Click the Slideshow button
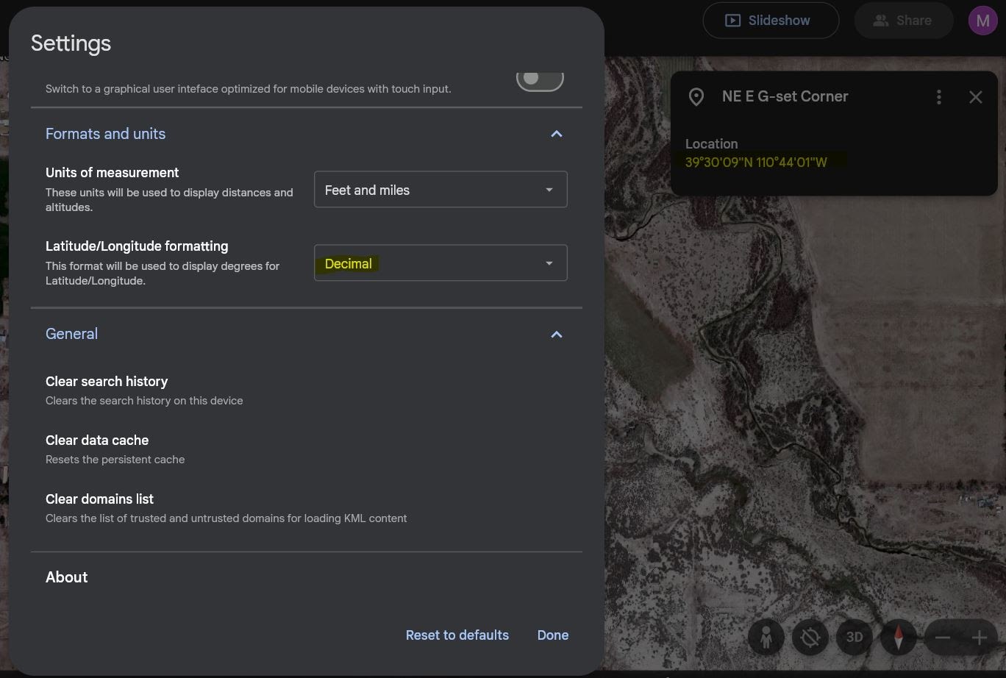The image size is (1006, 678). click(771, 21)
